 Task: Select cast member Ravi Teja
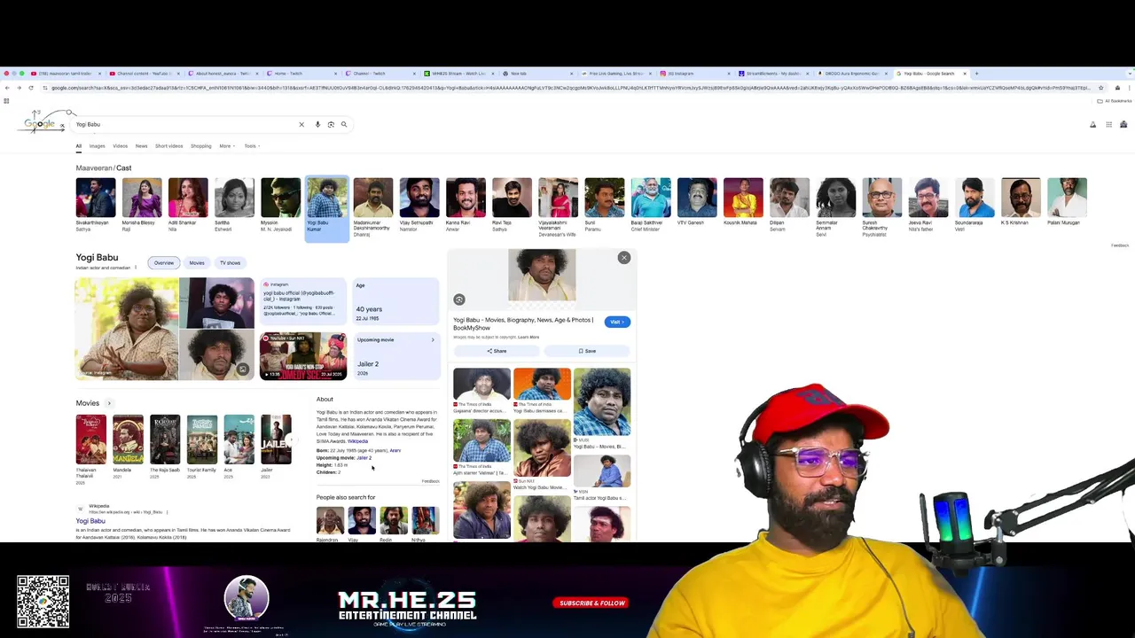512,205
